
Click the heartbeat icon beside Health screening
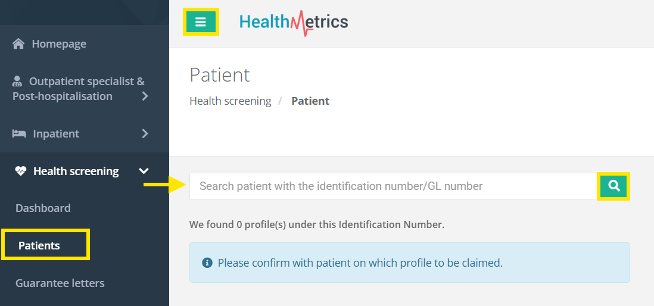coord(21,171)
